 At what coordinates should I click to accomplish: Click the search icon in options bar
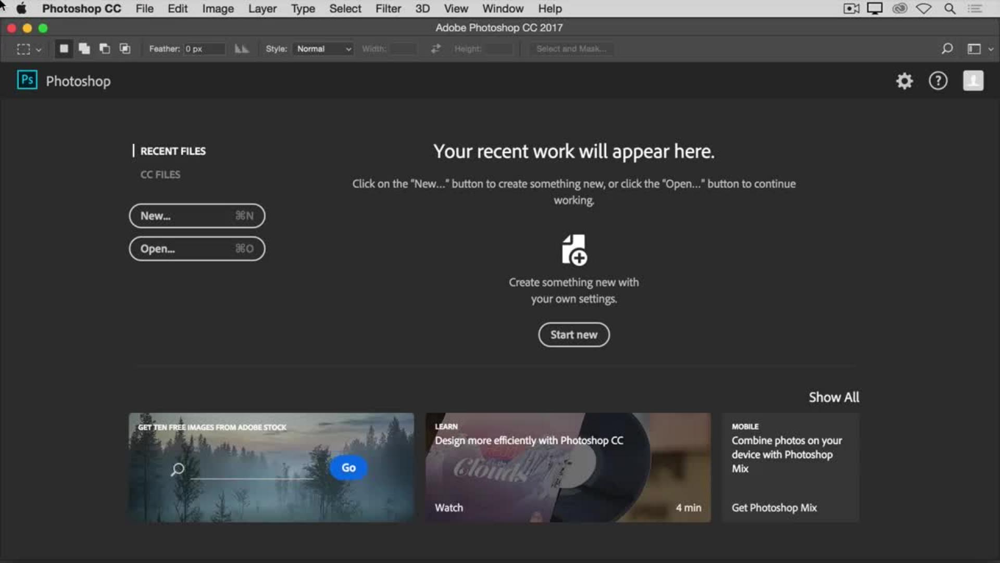click(947, 48)
